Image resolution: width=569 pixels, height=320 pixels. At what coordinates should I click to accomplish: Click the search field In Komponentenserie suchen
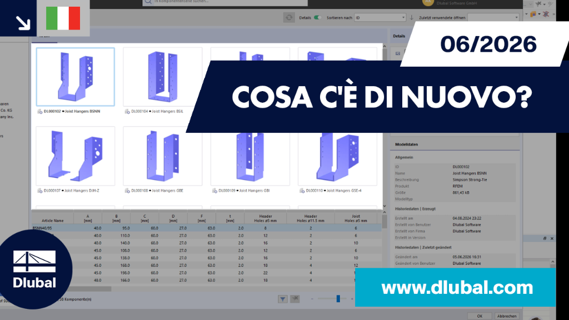225,2
